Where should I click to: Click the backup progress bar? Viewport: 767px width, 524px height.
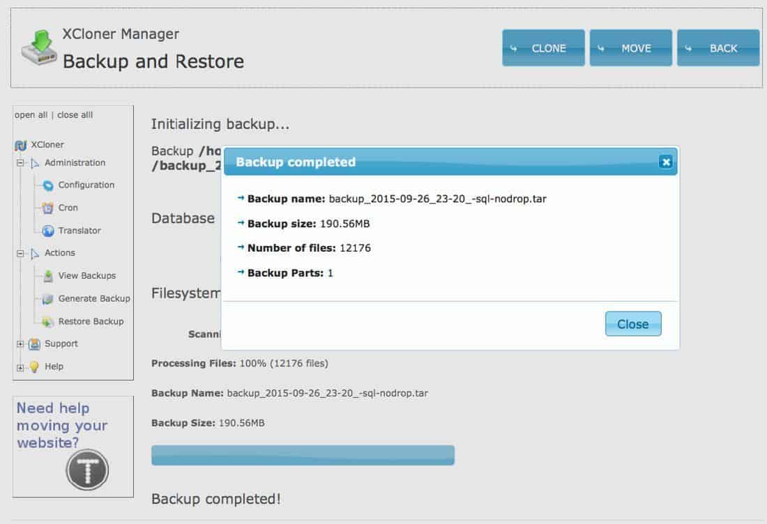click(x=303, y=455)
